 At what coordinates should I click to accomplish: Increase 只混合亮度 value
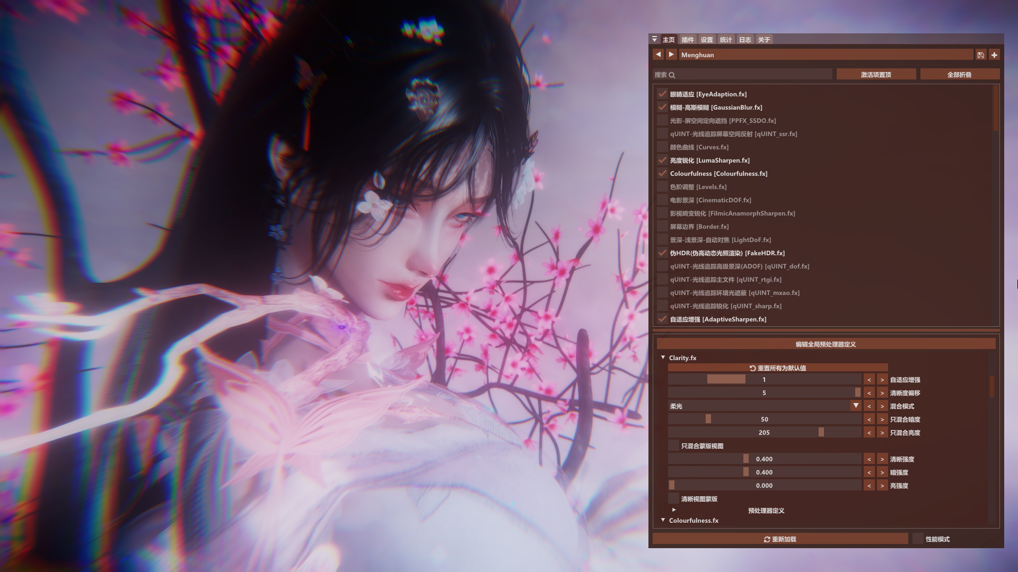882,433
